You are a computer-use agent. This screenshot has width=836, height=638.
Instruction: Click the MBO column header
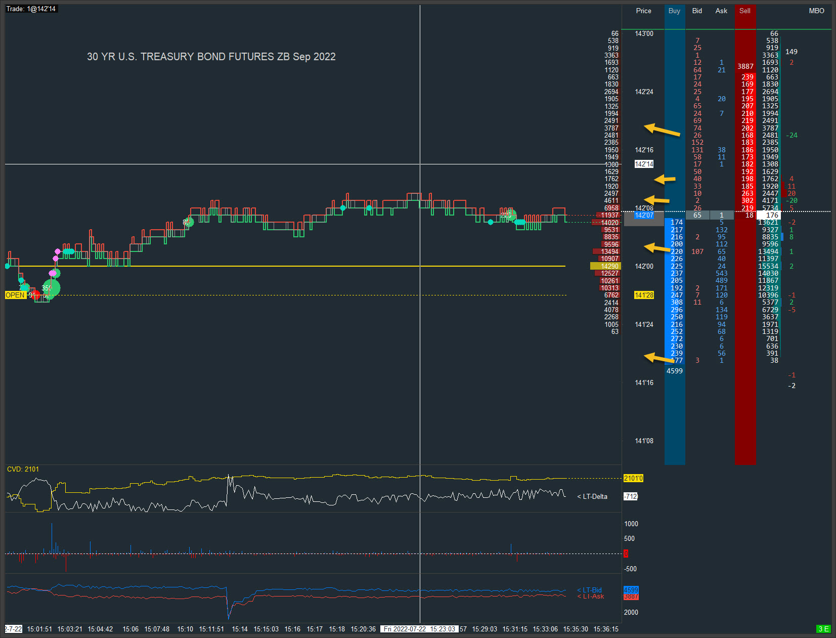[816, 11]
